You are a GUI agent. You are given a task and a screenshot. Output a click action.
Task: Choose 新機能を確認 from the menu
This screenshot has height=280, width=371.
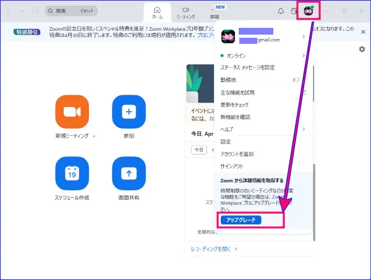[x=235, y=117]
